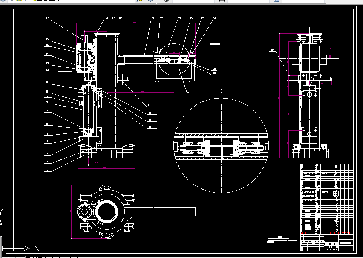The width and height of the screenshot is (363, 258).
Task: Click the technical notes text beside title block
Action: tap(282, 240)
